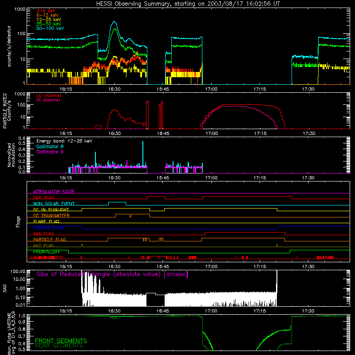The height and width of the screenshot is (355, 355).
Task: Click the BAD PACKETS flag label
Action: point(47,257)
